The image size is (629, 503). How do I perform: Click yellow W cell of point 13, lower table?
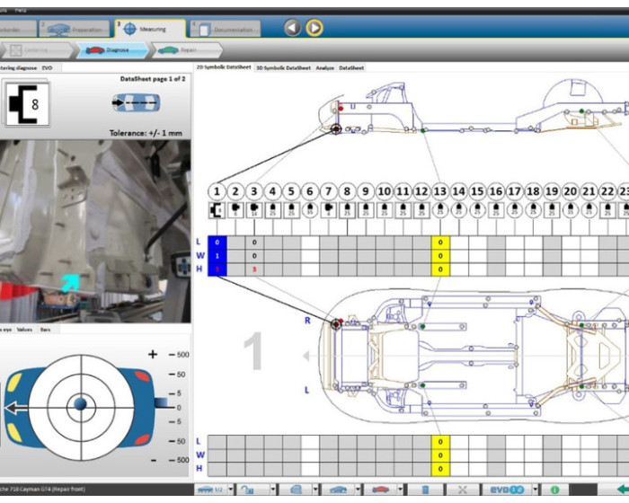coord(440,455)
